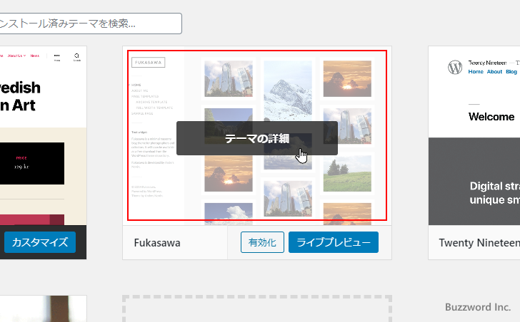Click the WordPress logo in Twenty Nineteen preview
The height and width of the screenshot is (322, 520).
(455, 67)
